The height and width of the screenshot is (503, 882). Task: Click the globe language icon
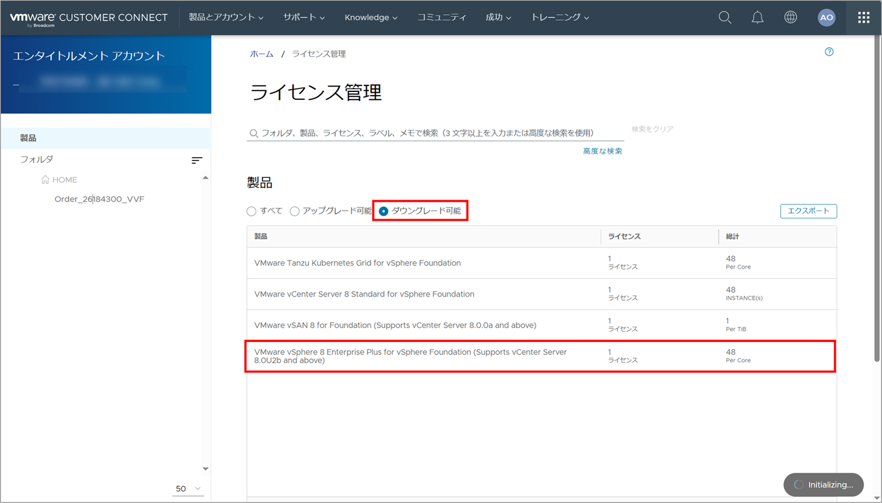[x=790, y=18]
